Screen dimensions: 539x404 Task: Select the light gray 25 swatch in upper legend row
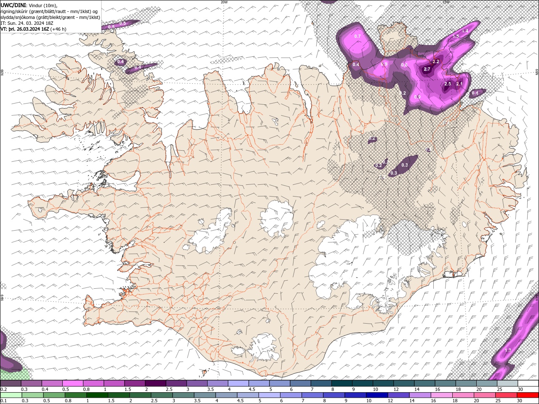507,383
